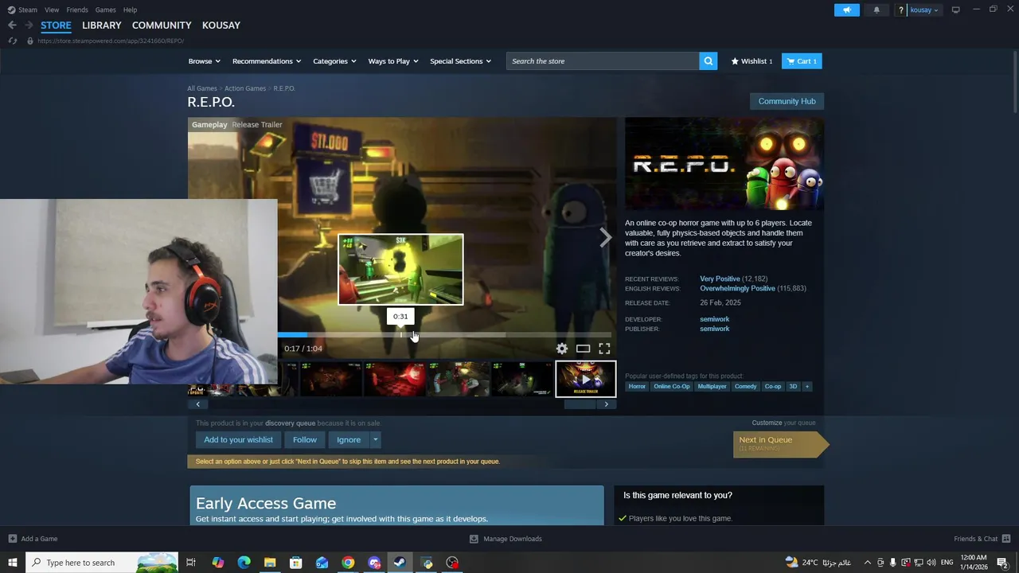
Task: Ignore this game
Action: pos(349,440)
